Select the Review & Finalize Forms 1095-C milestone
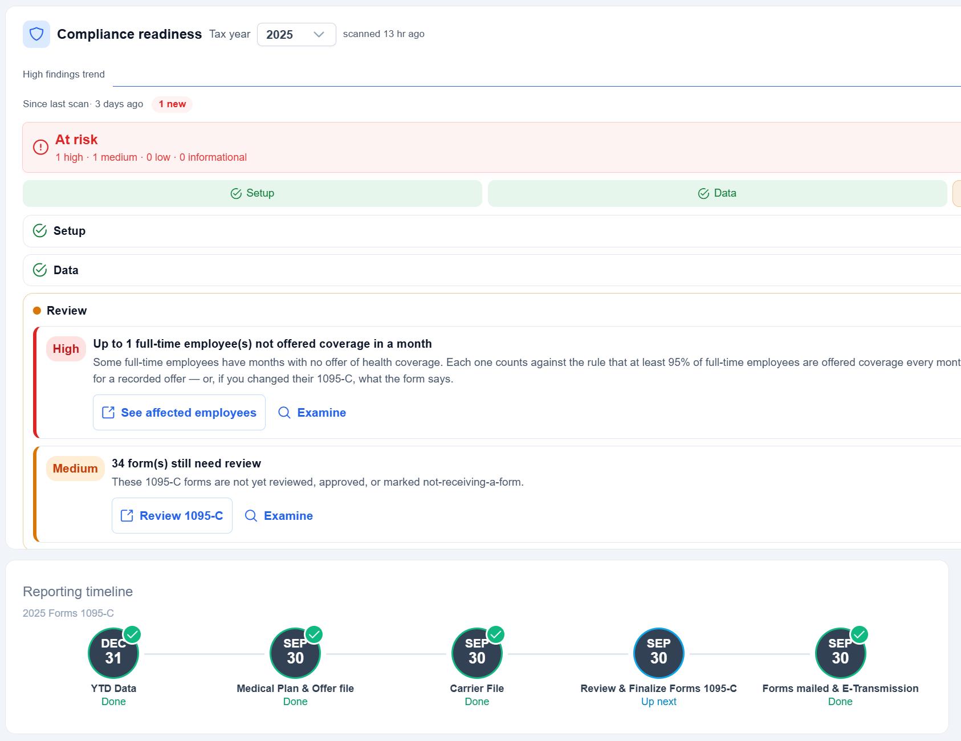This screenshot has width=961, height=741. point(659,653)
